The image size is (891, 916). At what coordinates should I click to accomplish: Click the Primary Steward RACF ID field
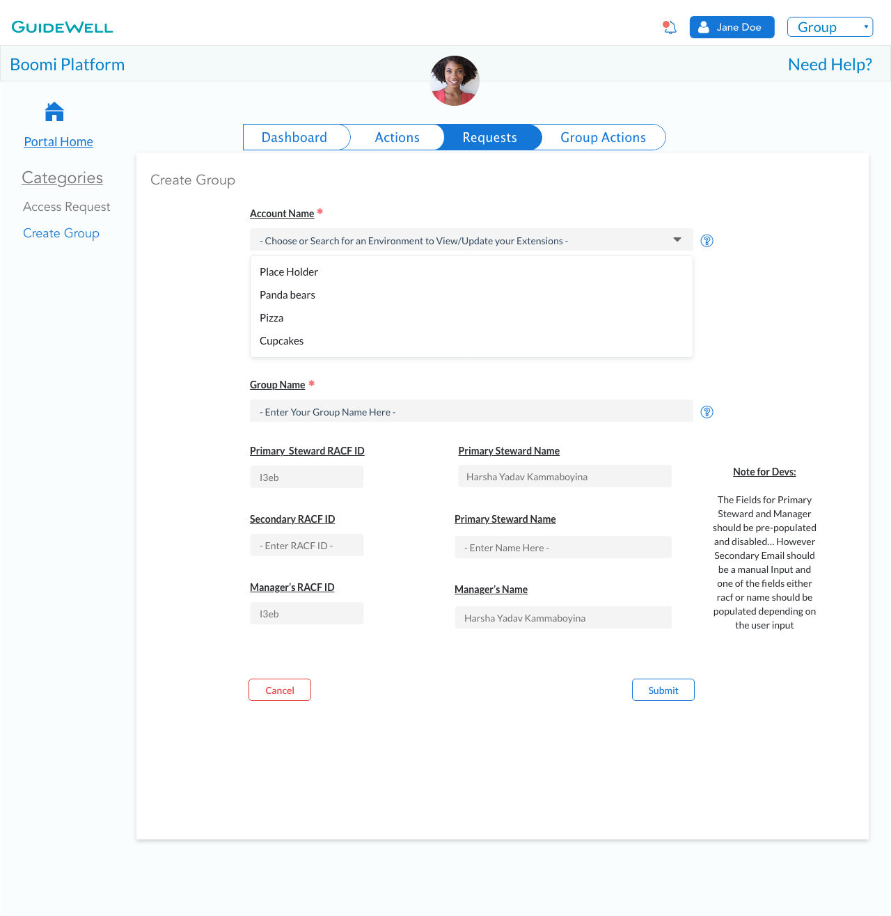(x=306, y=477)
